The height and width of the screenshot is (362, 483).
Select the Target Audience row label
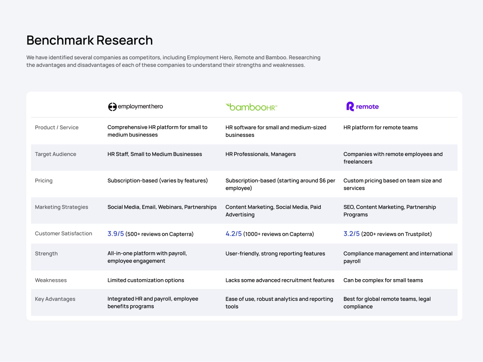pyautogui.click(x=55, y=154)
